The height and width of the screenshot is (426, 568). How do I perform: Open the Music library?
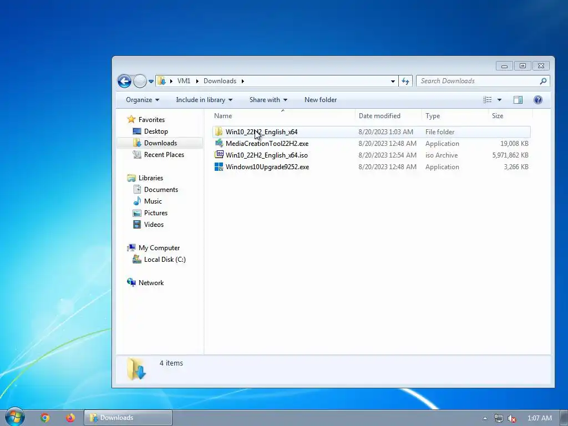click(x=153, y=201)
